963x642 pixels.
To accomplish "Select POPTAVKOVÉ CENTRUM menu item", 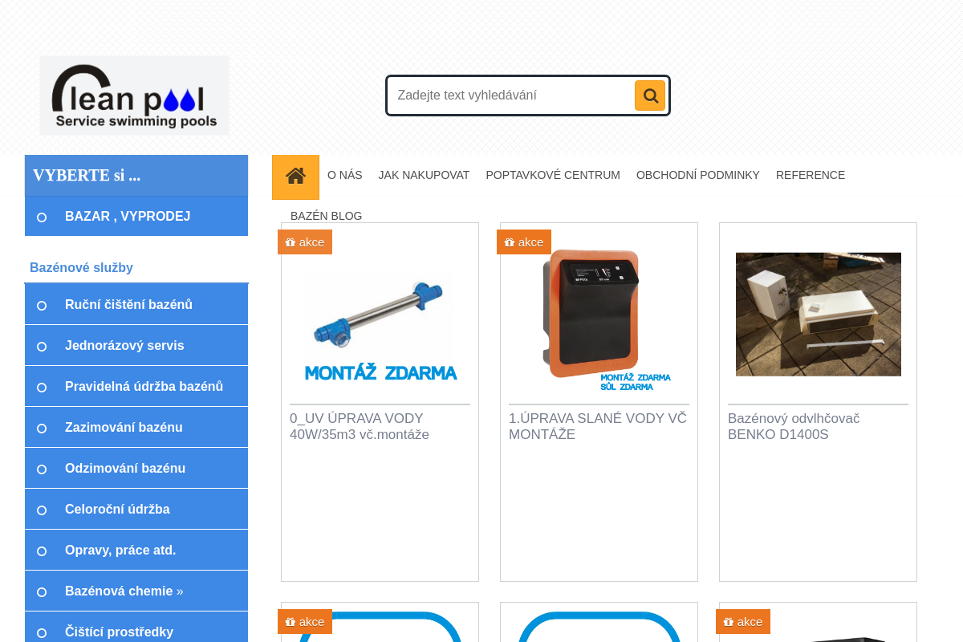I will pos(553,175).
